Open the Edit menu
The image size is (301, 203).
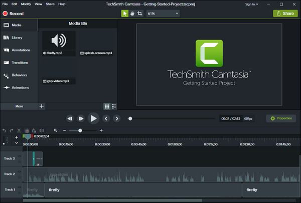click(14, 4)
